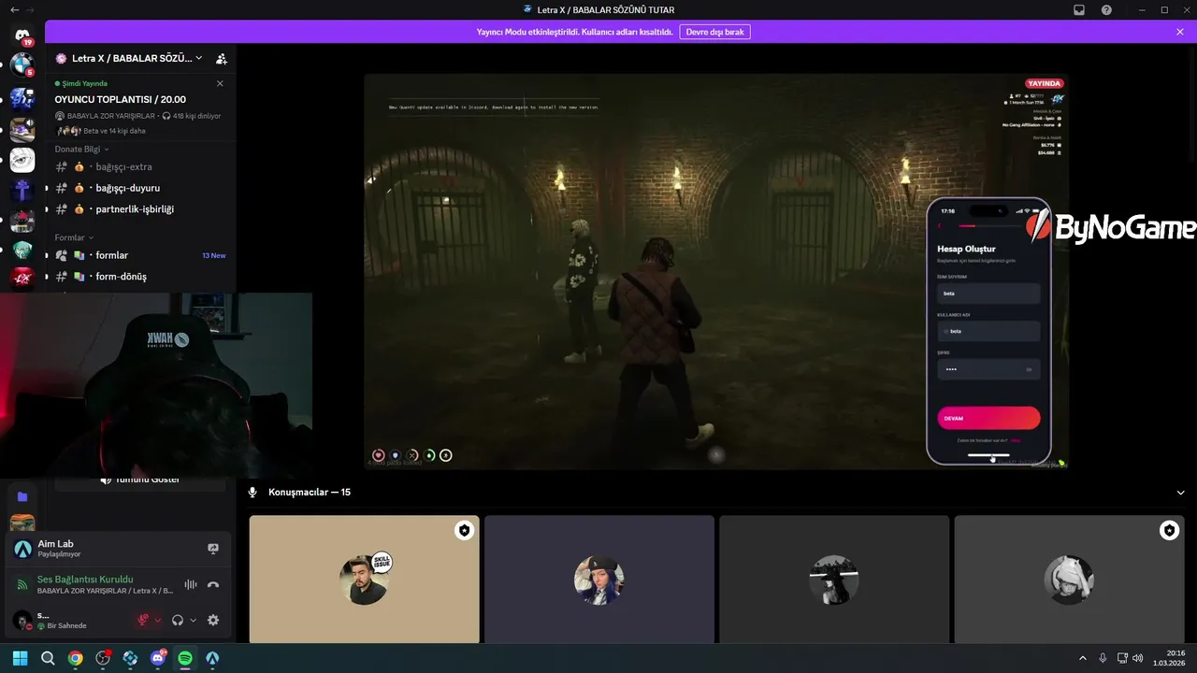Open server dropdown Letra X / BABALAR SÖZÜ

tap(129, 58)
